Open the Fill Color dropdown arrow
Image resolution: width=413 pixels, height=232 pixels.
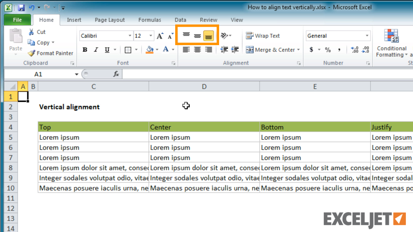(x=157, y=50)
